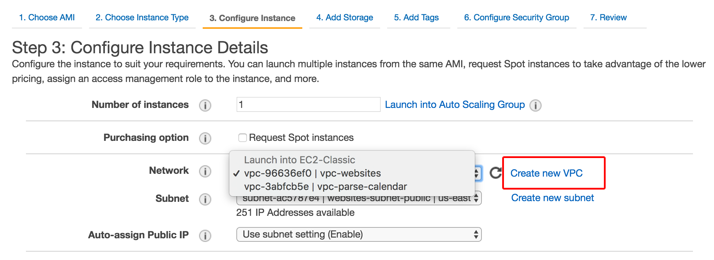Click info icon next to Number of instances
This screenshot has height=260, width=714.
pos(205,105)
